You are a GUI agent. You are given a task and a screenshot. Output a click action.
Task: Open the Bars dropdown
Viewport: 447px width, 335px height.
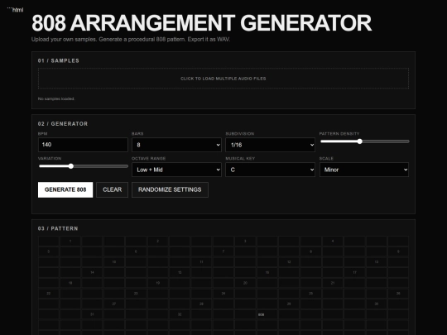click(176, 145)
